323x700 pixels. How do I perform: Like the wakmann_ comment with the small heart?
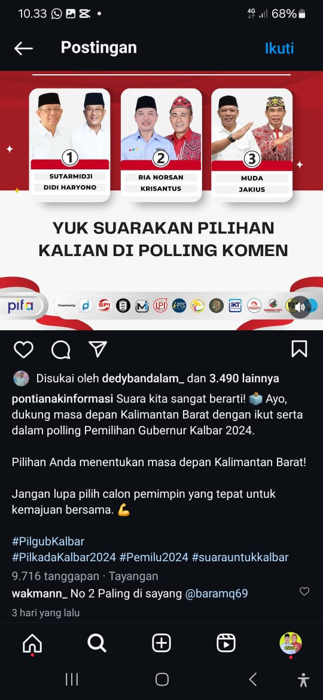pyautogui.click(x=304, y=592)
